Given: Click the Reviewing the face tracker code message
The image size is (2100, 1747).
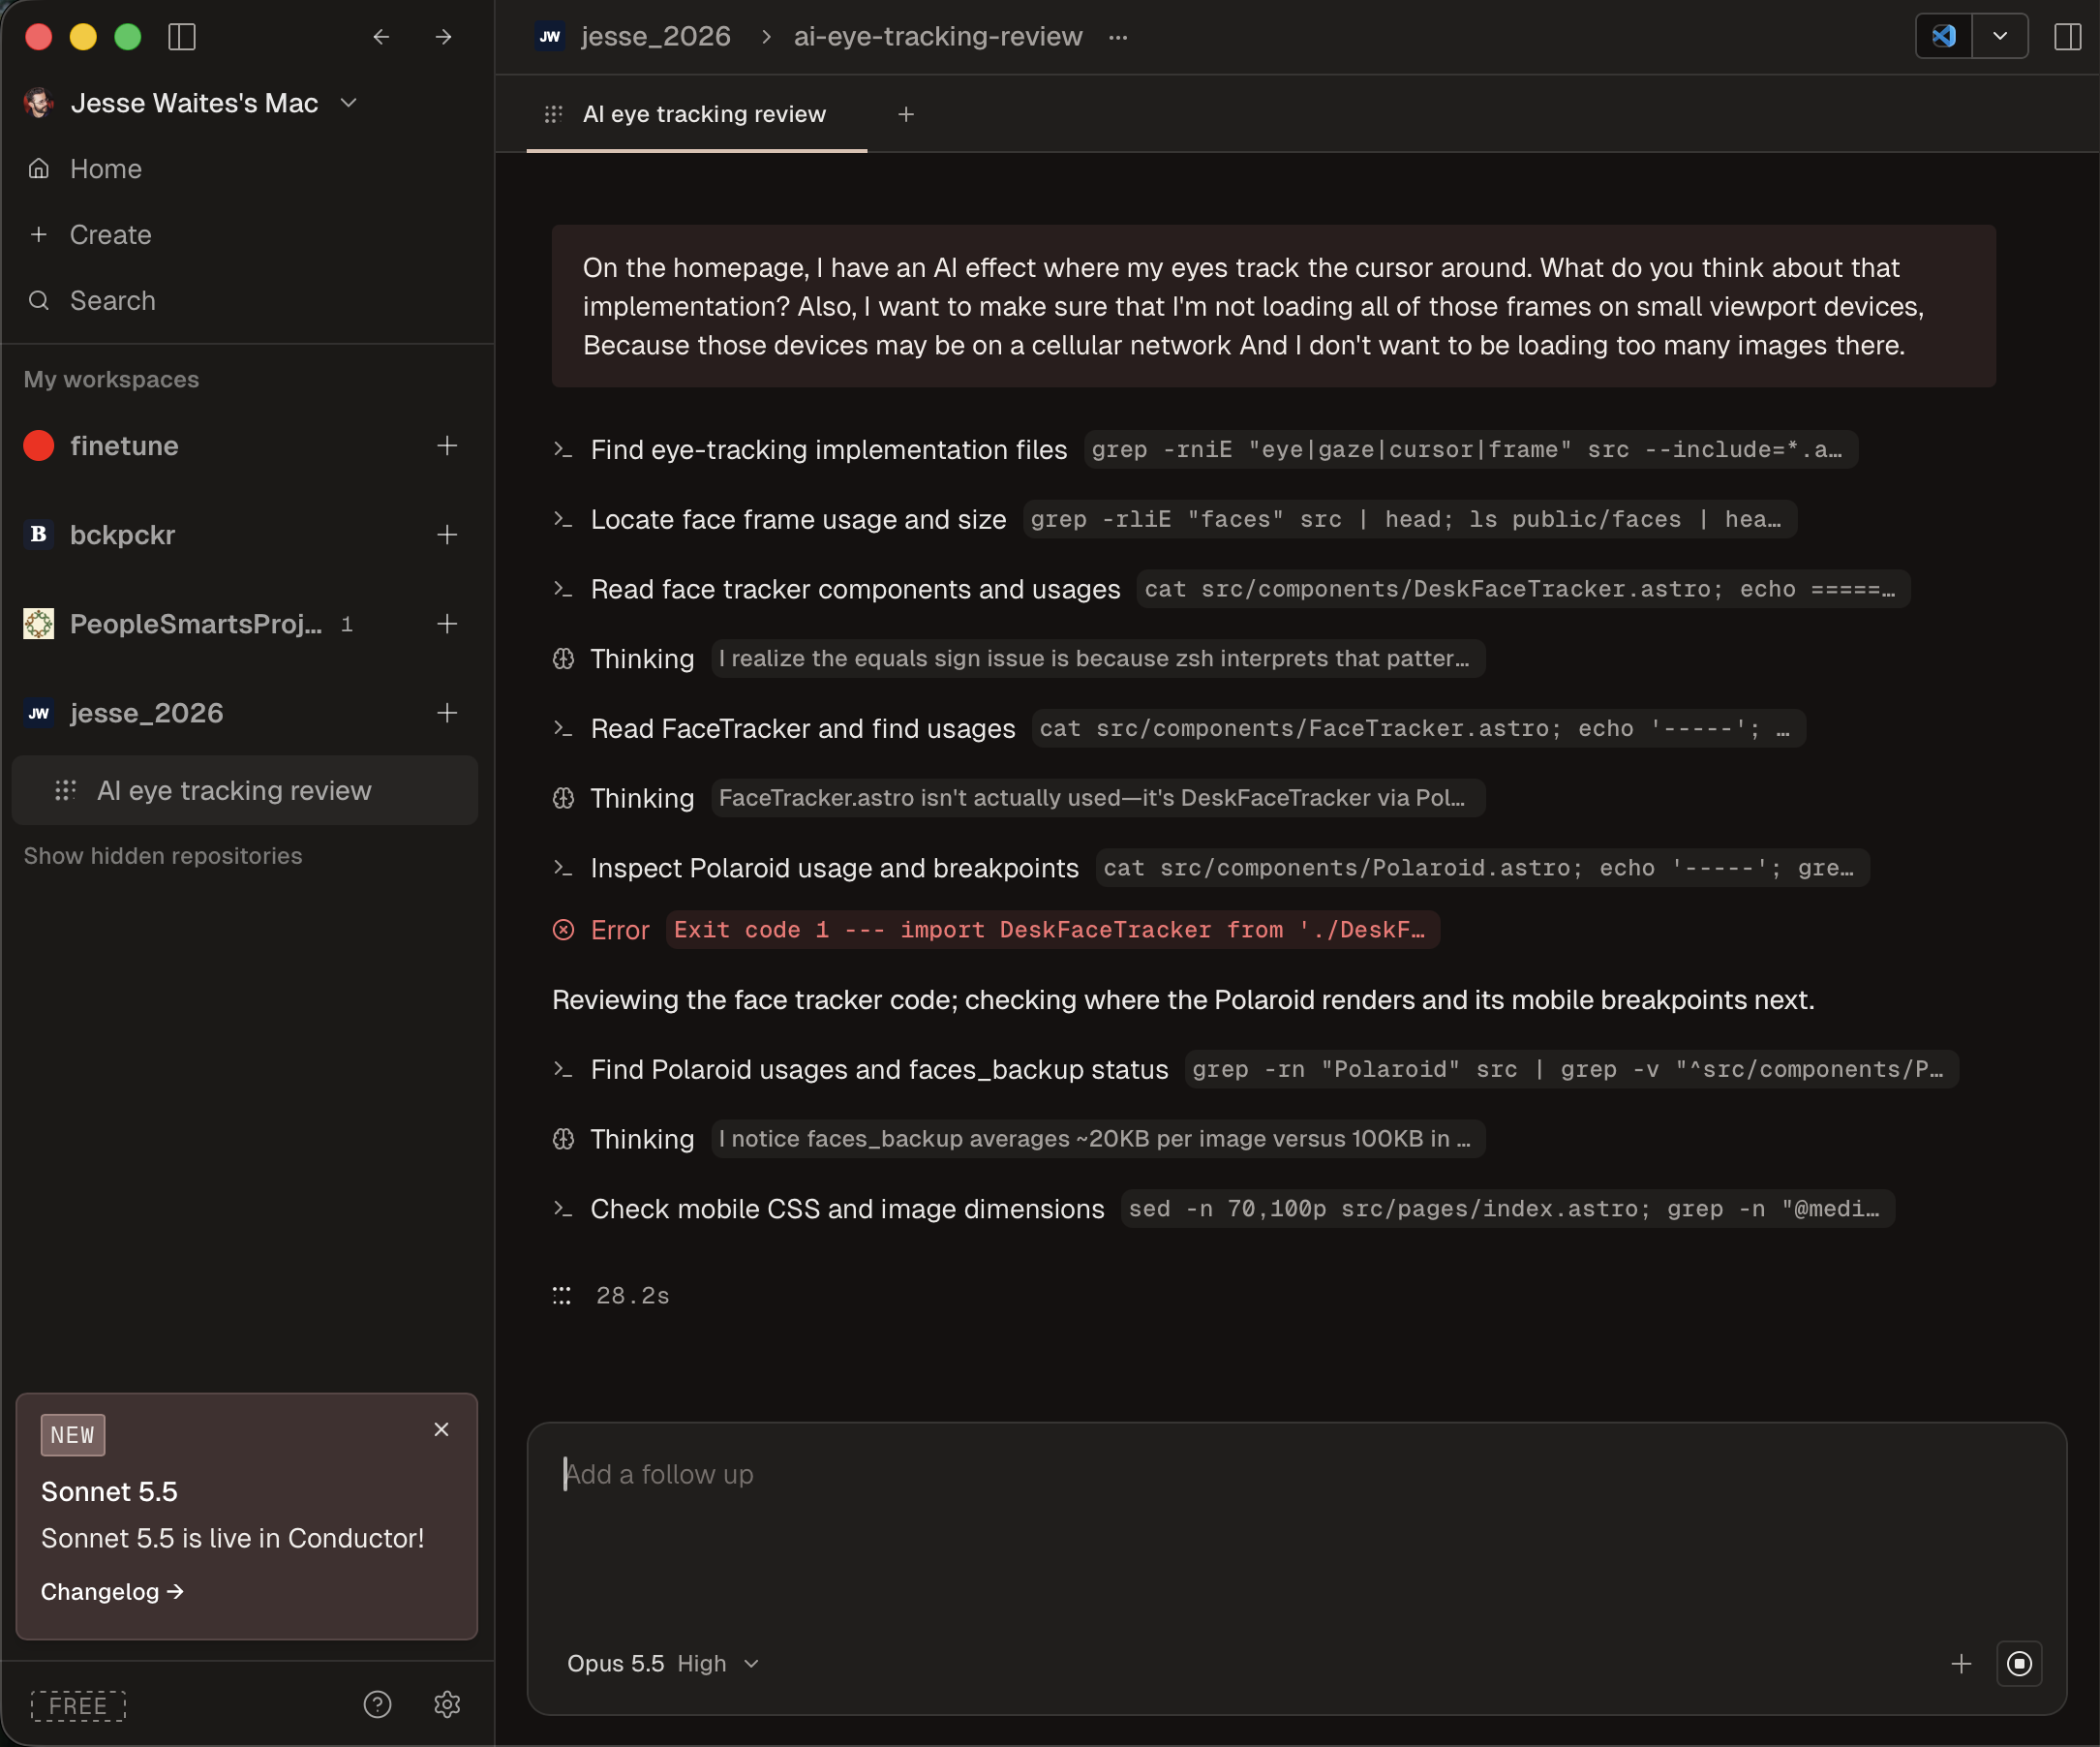Looking at the screenshot, I should tap(1183, 1000).
